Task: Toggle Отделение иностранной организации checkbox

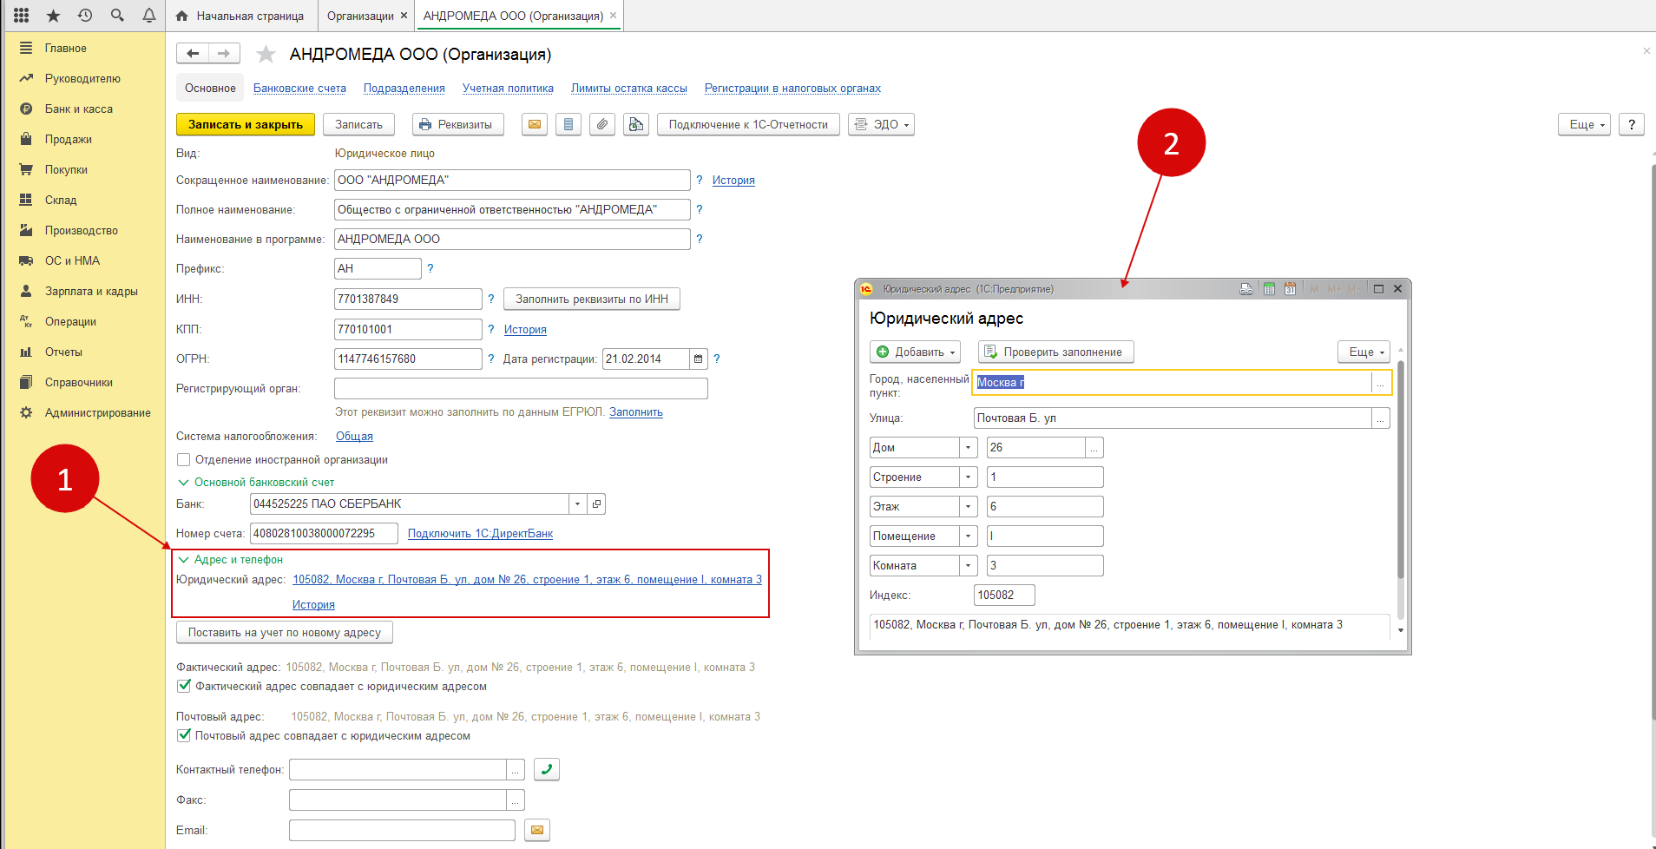Action: click(183, 460)
